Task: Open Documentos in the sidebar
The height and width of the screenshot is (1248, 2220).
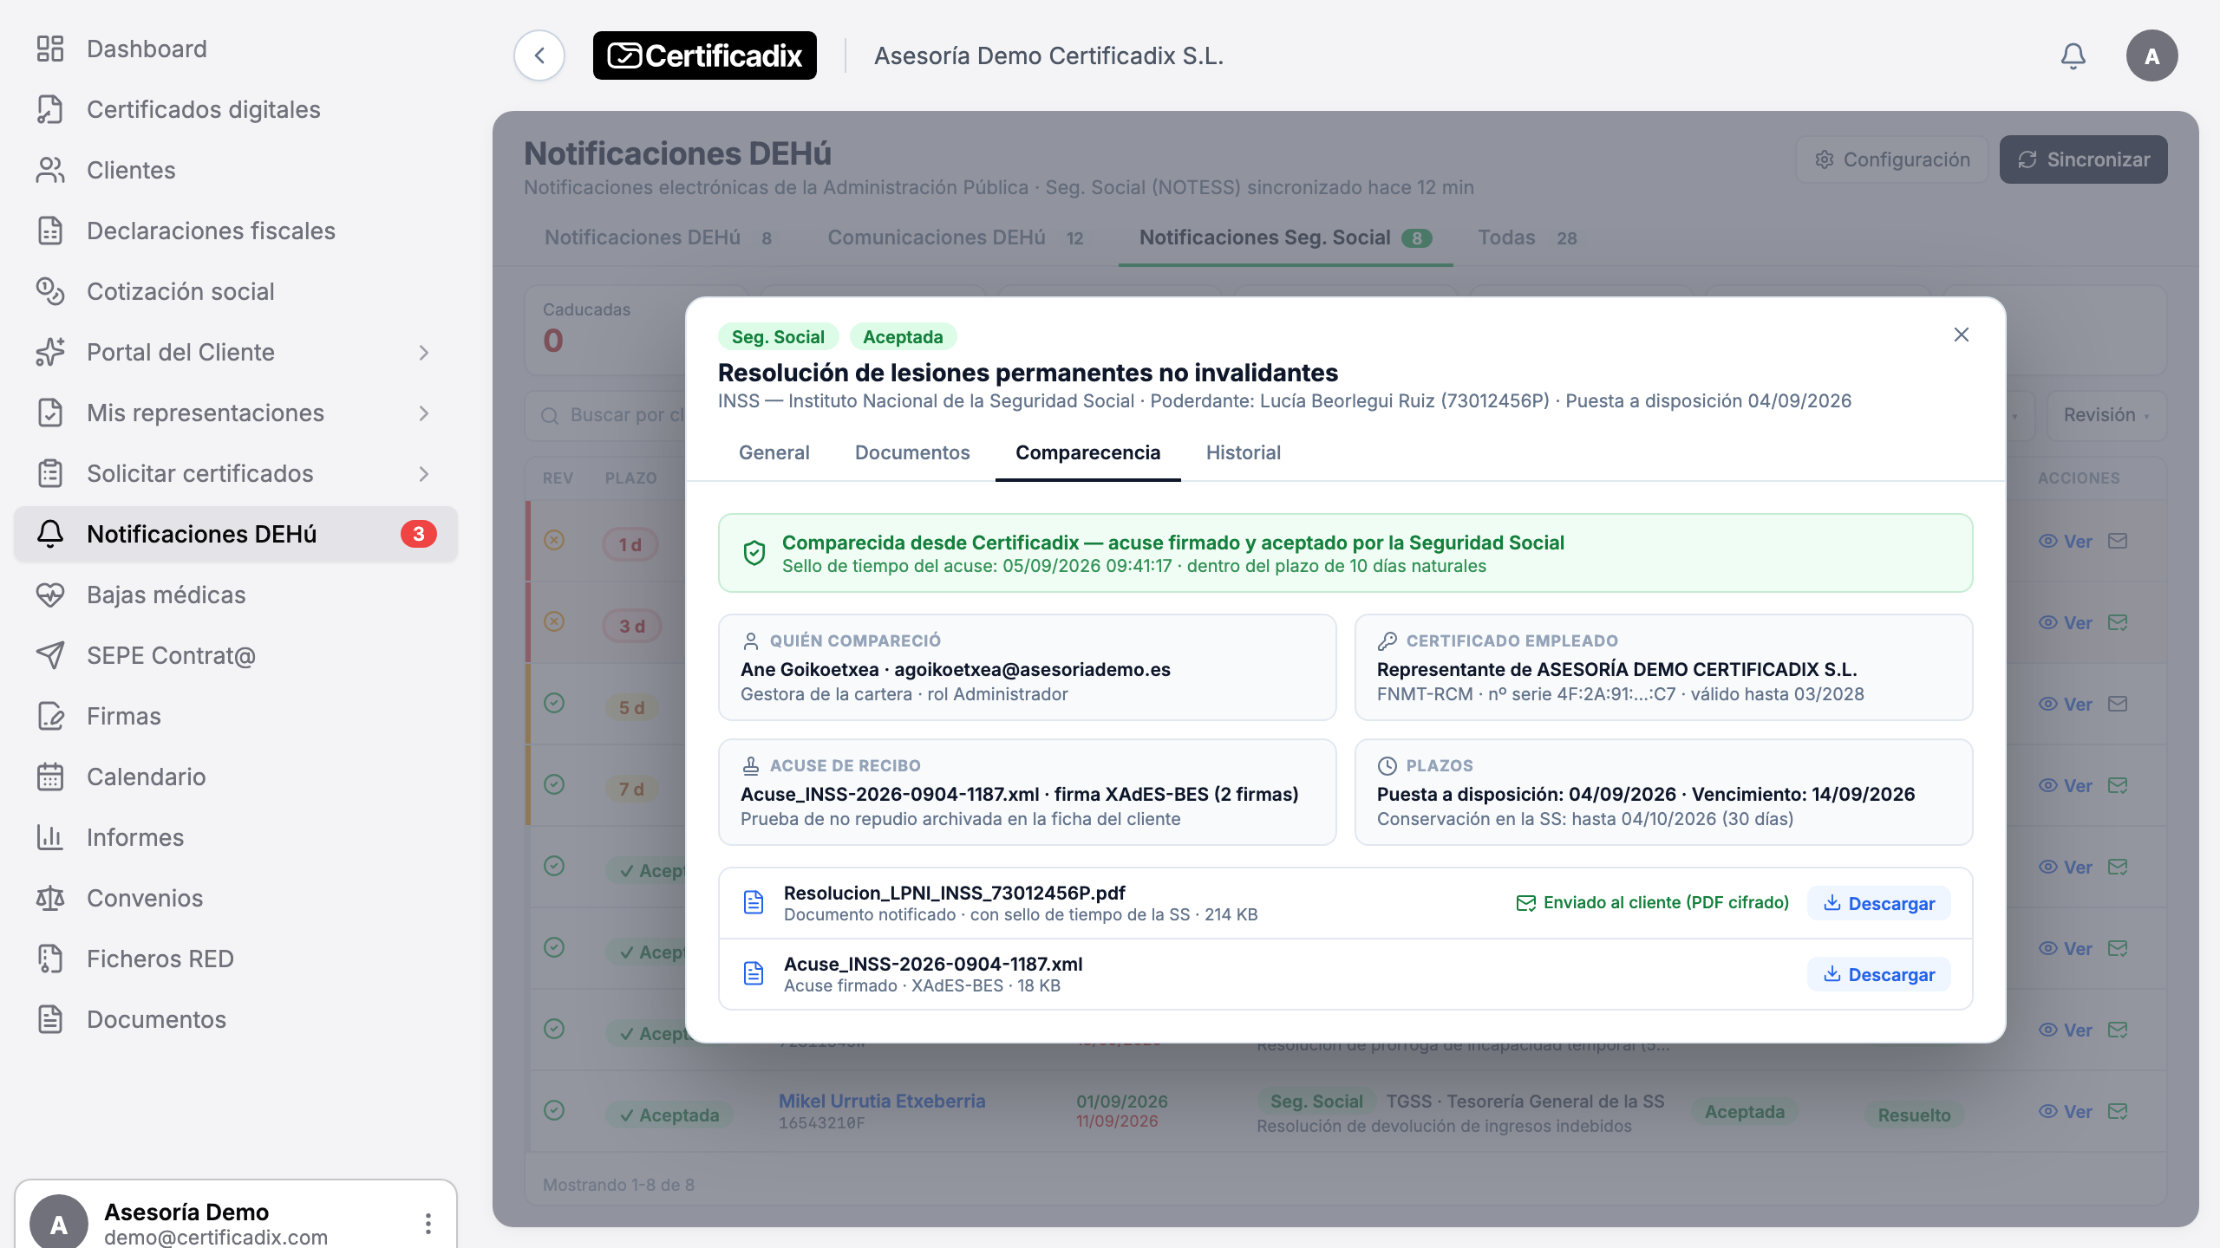Action: tap(236, 1019)
